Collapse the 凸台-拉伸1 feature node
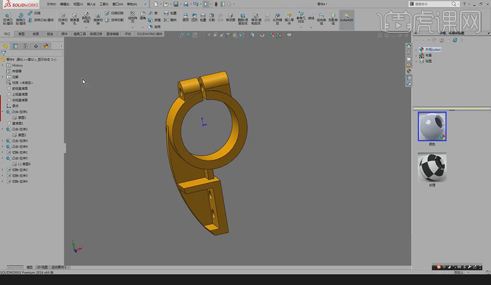This screenshot has width=491, height=285. [3, 112]
